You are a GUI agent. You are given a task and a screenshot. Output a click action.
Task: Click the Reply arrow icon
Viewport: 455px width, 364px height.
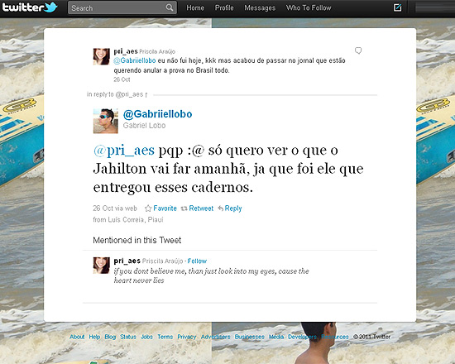(221, 208)
